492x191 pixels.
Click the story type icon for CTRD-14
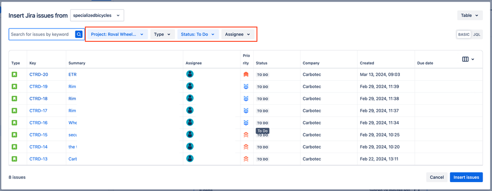14,147
